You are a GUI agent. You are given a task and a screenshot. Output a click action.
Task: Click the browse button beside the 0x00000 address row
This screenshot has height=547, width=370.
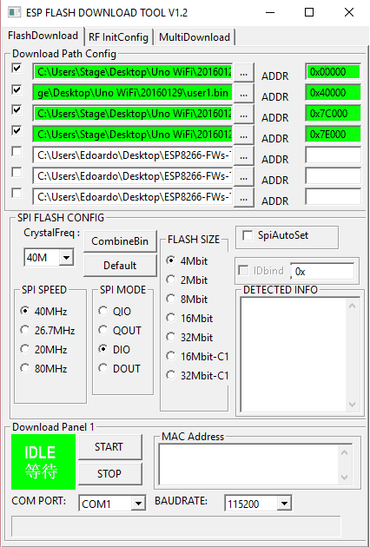click(x=244, y=72)
